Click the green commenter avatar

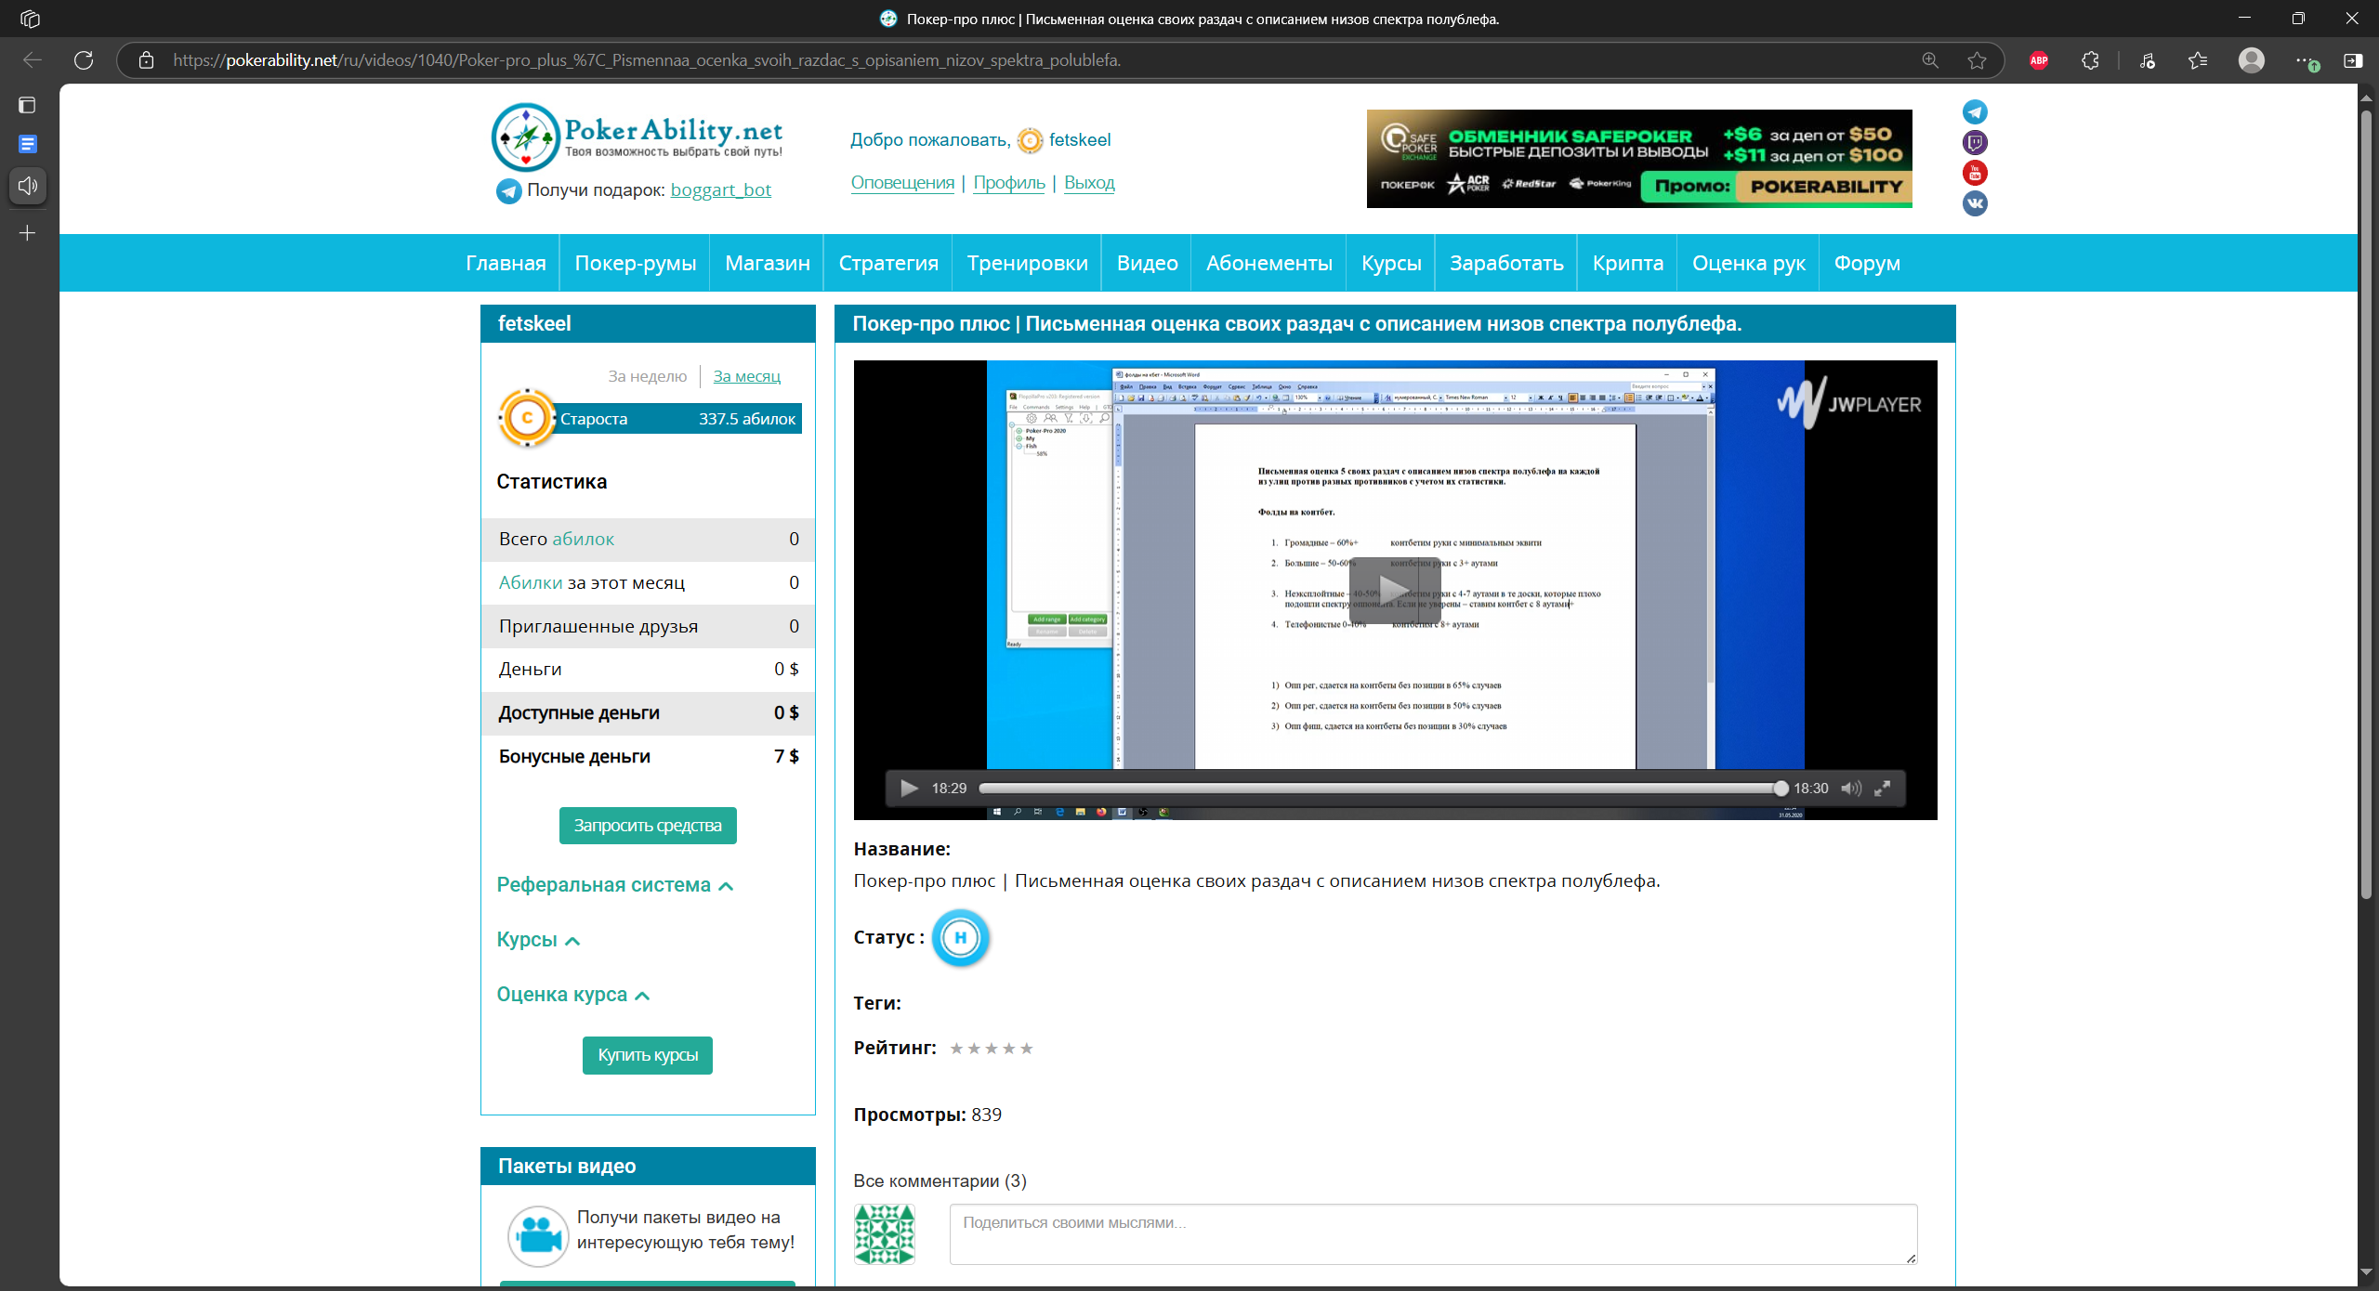884,1234
